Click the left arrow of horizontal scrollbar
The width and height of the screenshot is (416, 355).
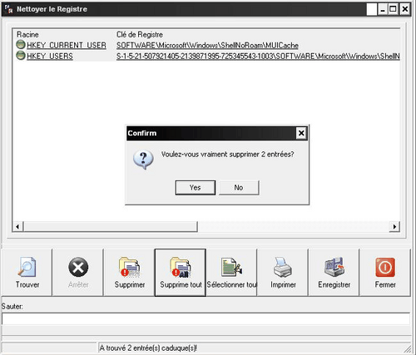tap(17, 226)
